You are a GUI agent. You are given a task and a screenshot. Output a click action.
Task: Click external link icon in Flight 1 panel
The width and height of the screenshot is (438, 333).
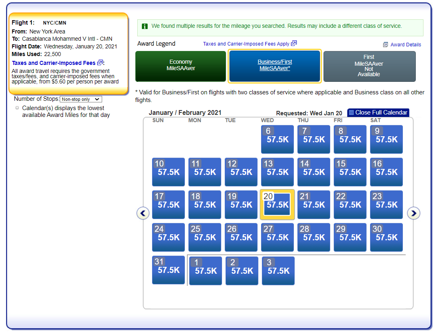click(100, 63)
